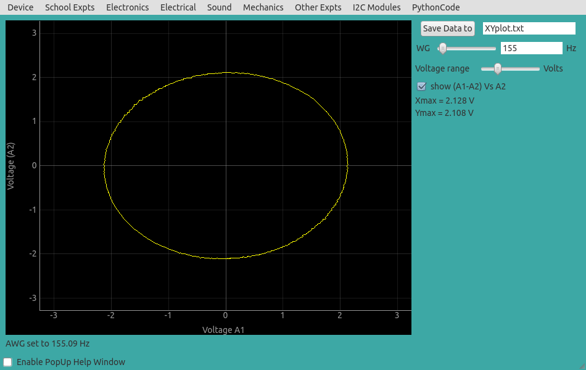Open the Electrical menu
The height and width of the screenshot is (370, 586).
[x=178, y=7]
